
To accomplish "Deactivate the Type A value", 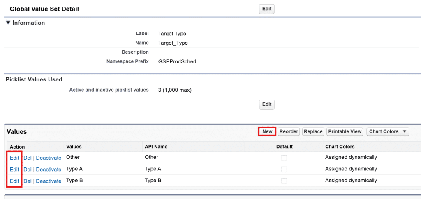I will 49,170.
